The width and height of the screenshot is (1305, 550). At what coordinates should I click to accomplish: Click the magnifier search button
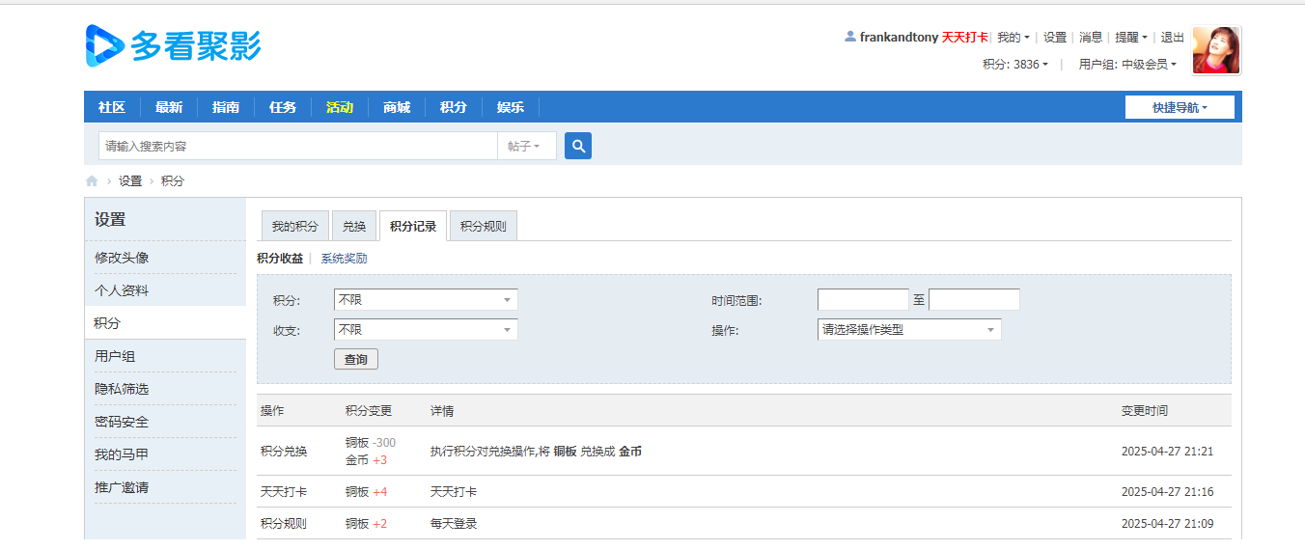pyautogui.click(x=577, y=146)
